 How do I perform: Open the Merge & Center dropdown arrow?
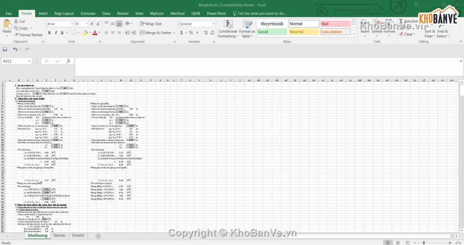pos(174,33)
